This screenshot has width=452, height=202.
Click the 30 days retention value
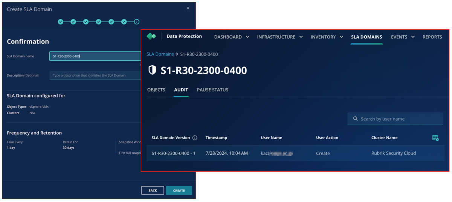point(69,148)
